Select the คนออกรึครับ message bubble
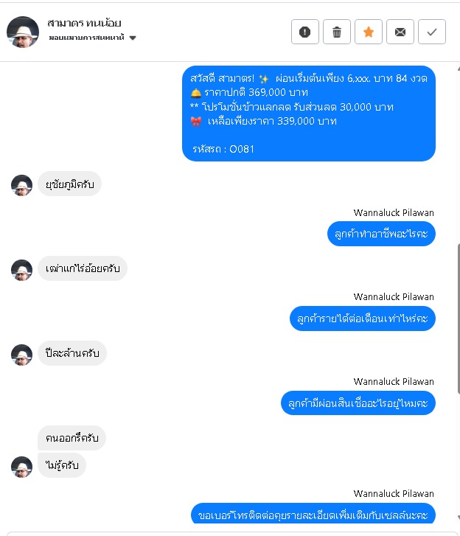This screenshot has height=536, width=460. pos(72,438)
